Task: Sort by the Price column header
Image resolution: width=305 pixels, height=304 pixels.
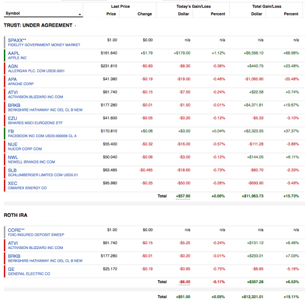Action: click(x=111, y=14)
